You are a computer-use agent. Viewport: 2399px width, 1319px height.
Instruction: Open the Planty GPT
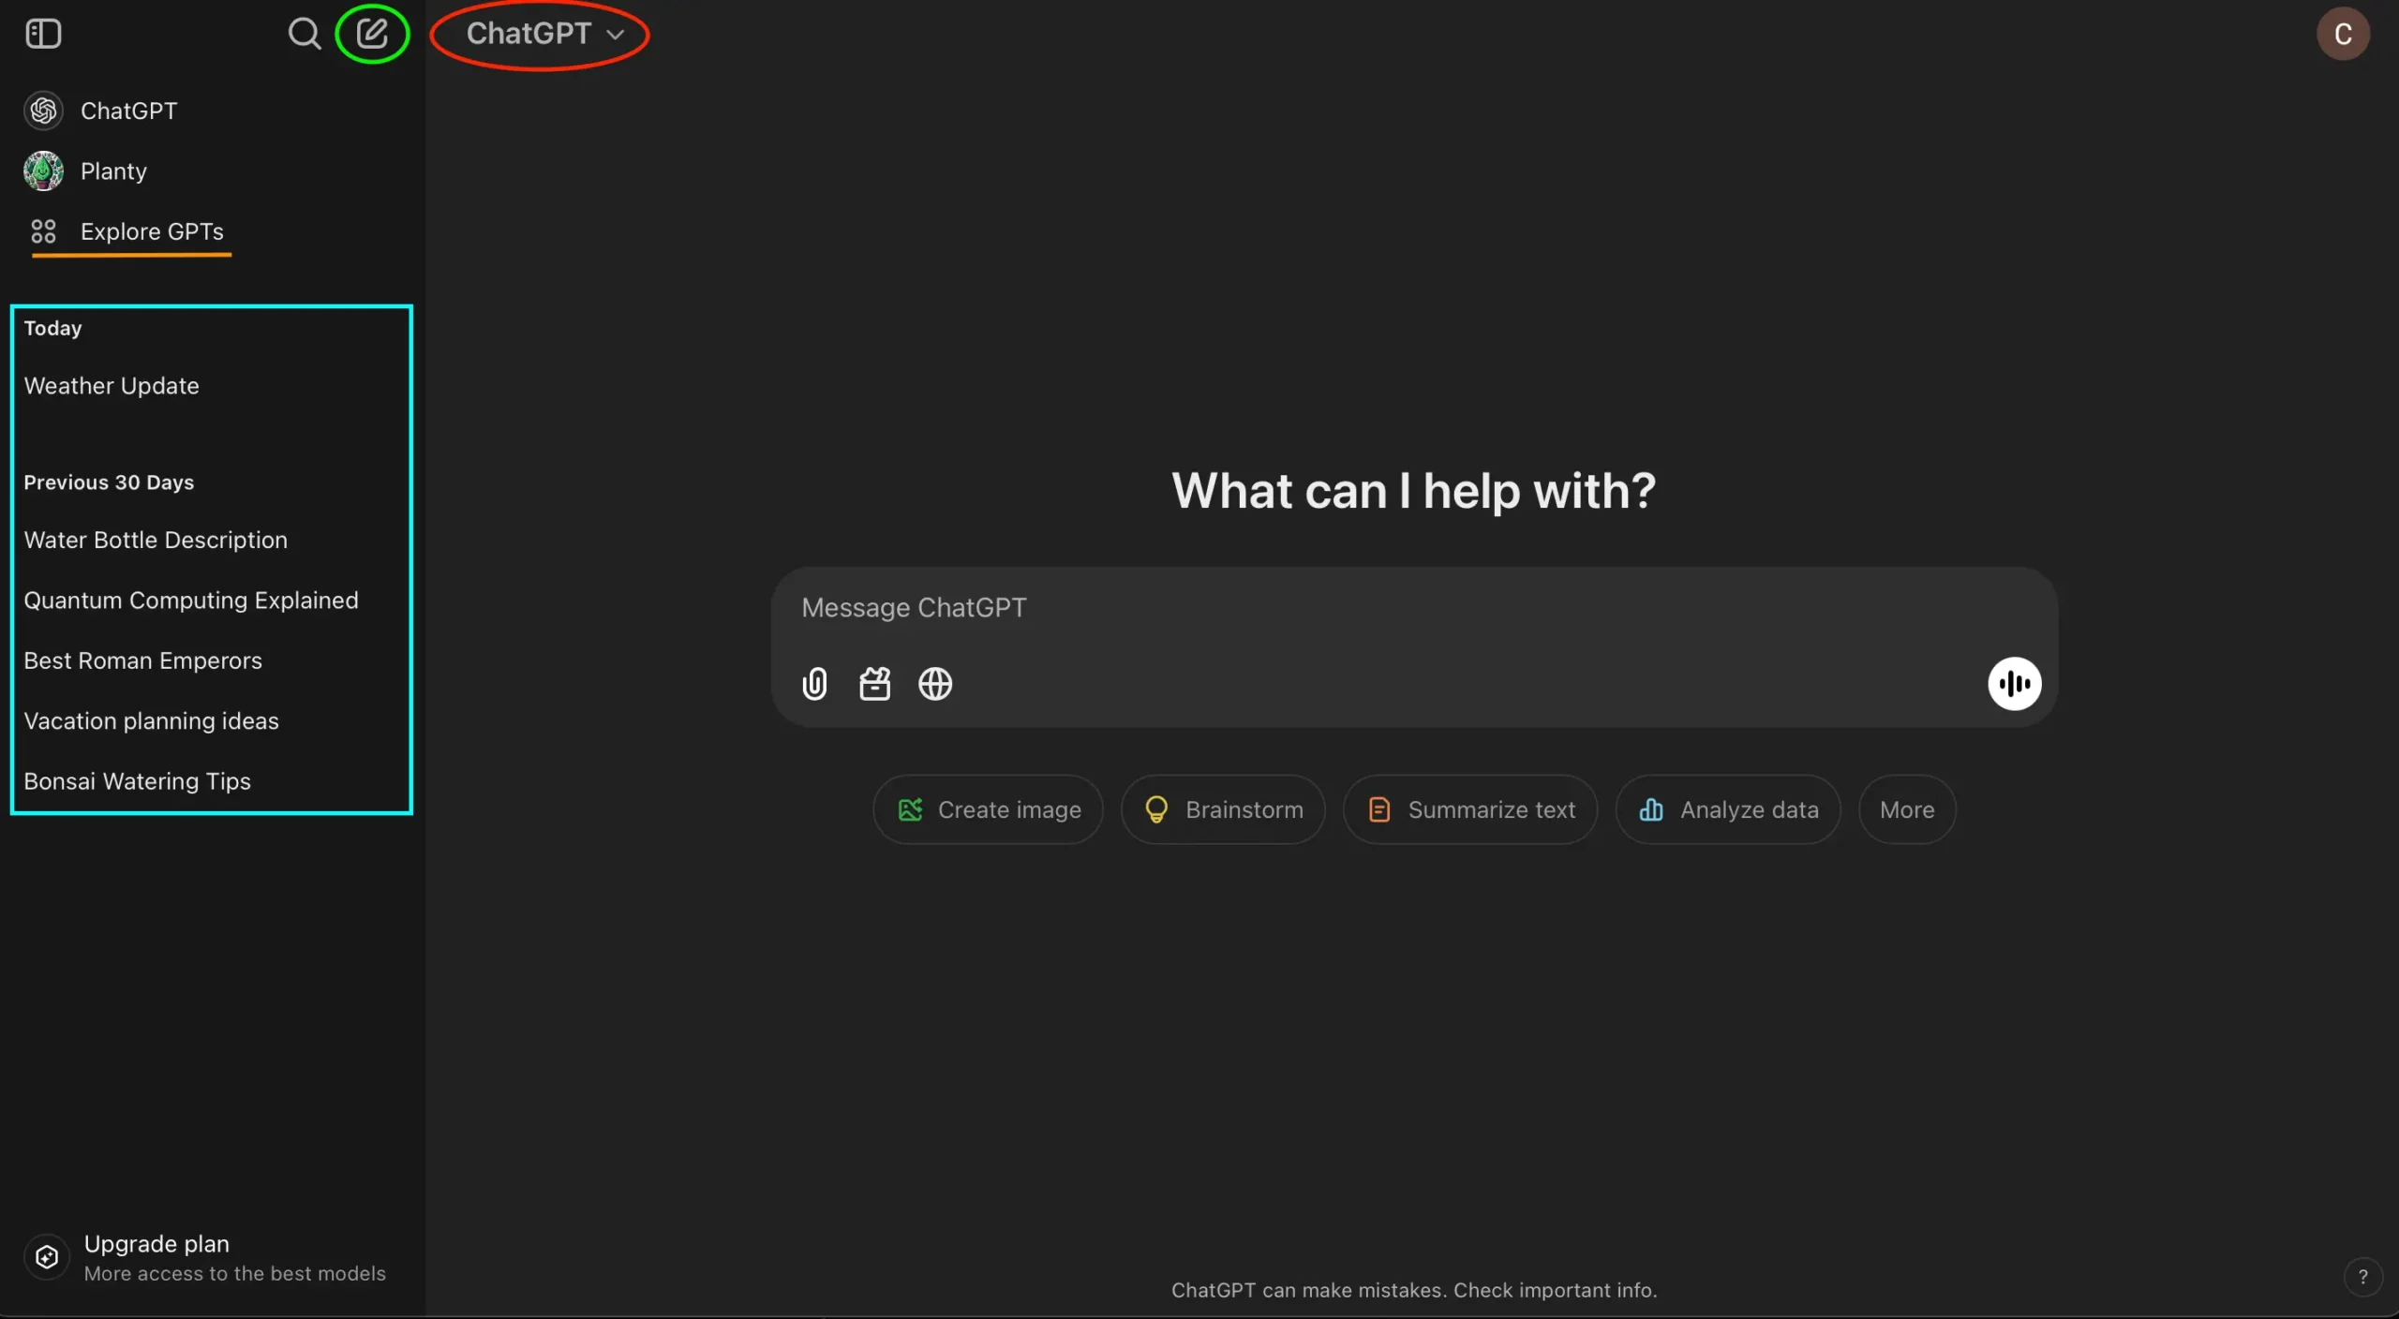pyautogui.click(x=112, y=171)
